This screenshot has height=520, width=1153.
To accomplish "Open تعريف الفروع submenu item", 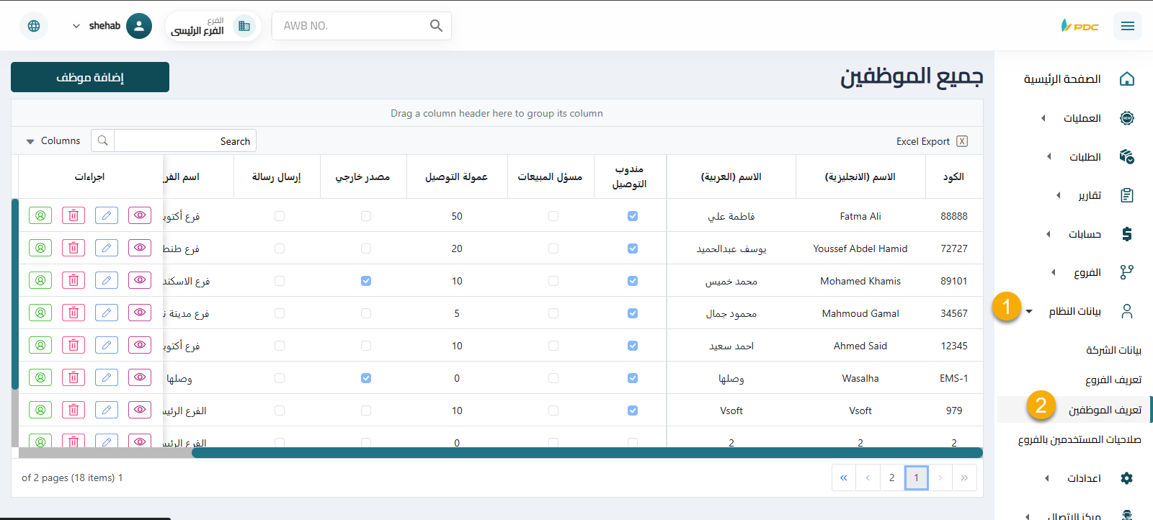I will pyautogui.click(x=1113, y=380).
